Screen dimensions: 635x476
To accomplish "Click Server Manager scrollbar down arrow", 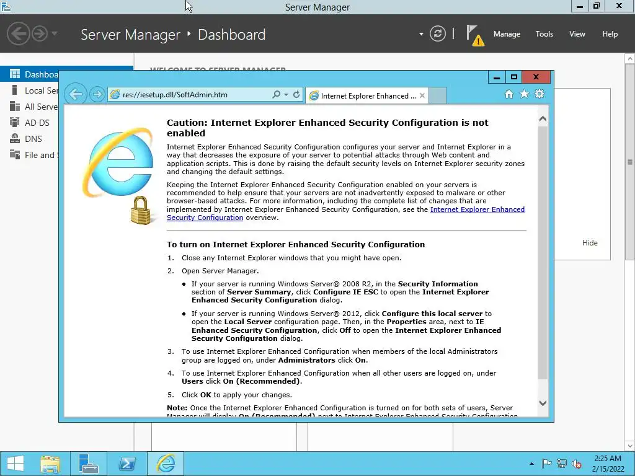I will coord(630,446).
